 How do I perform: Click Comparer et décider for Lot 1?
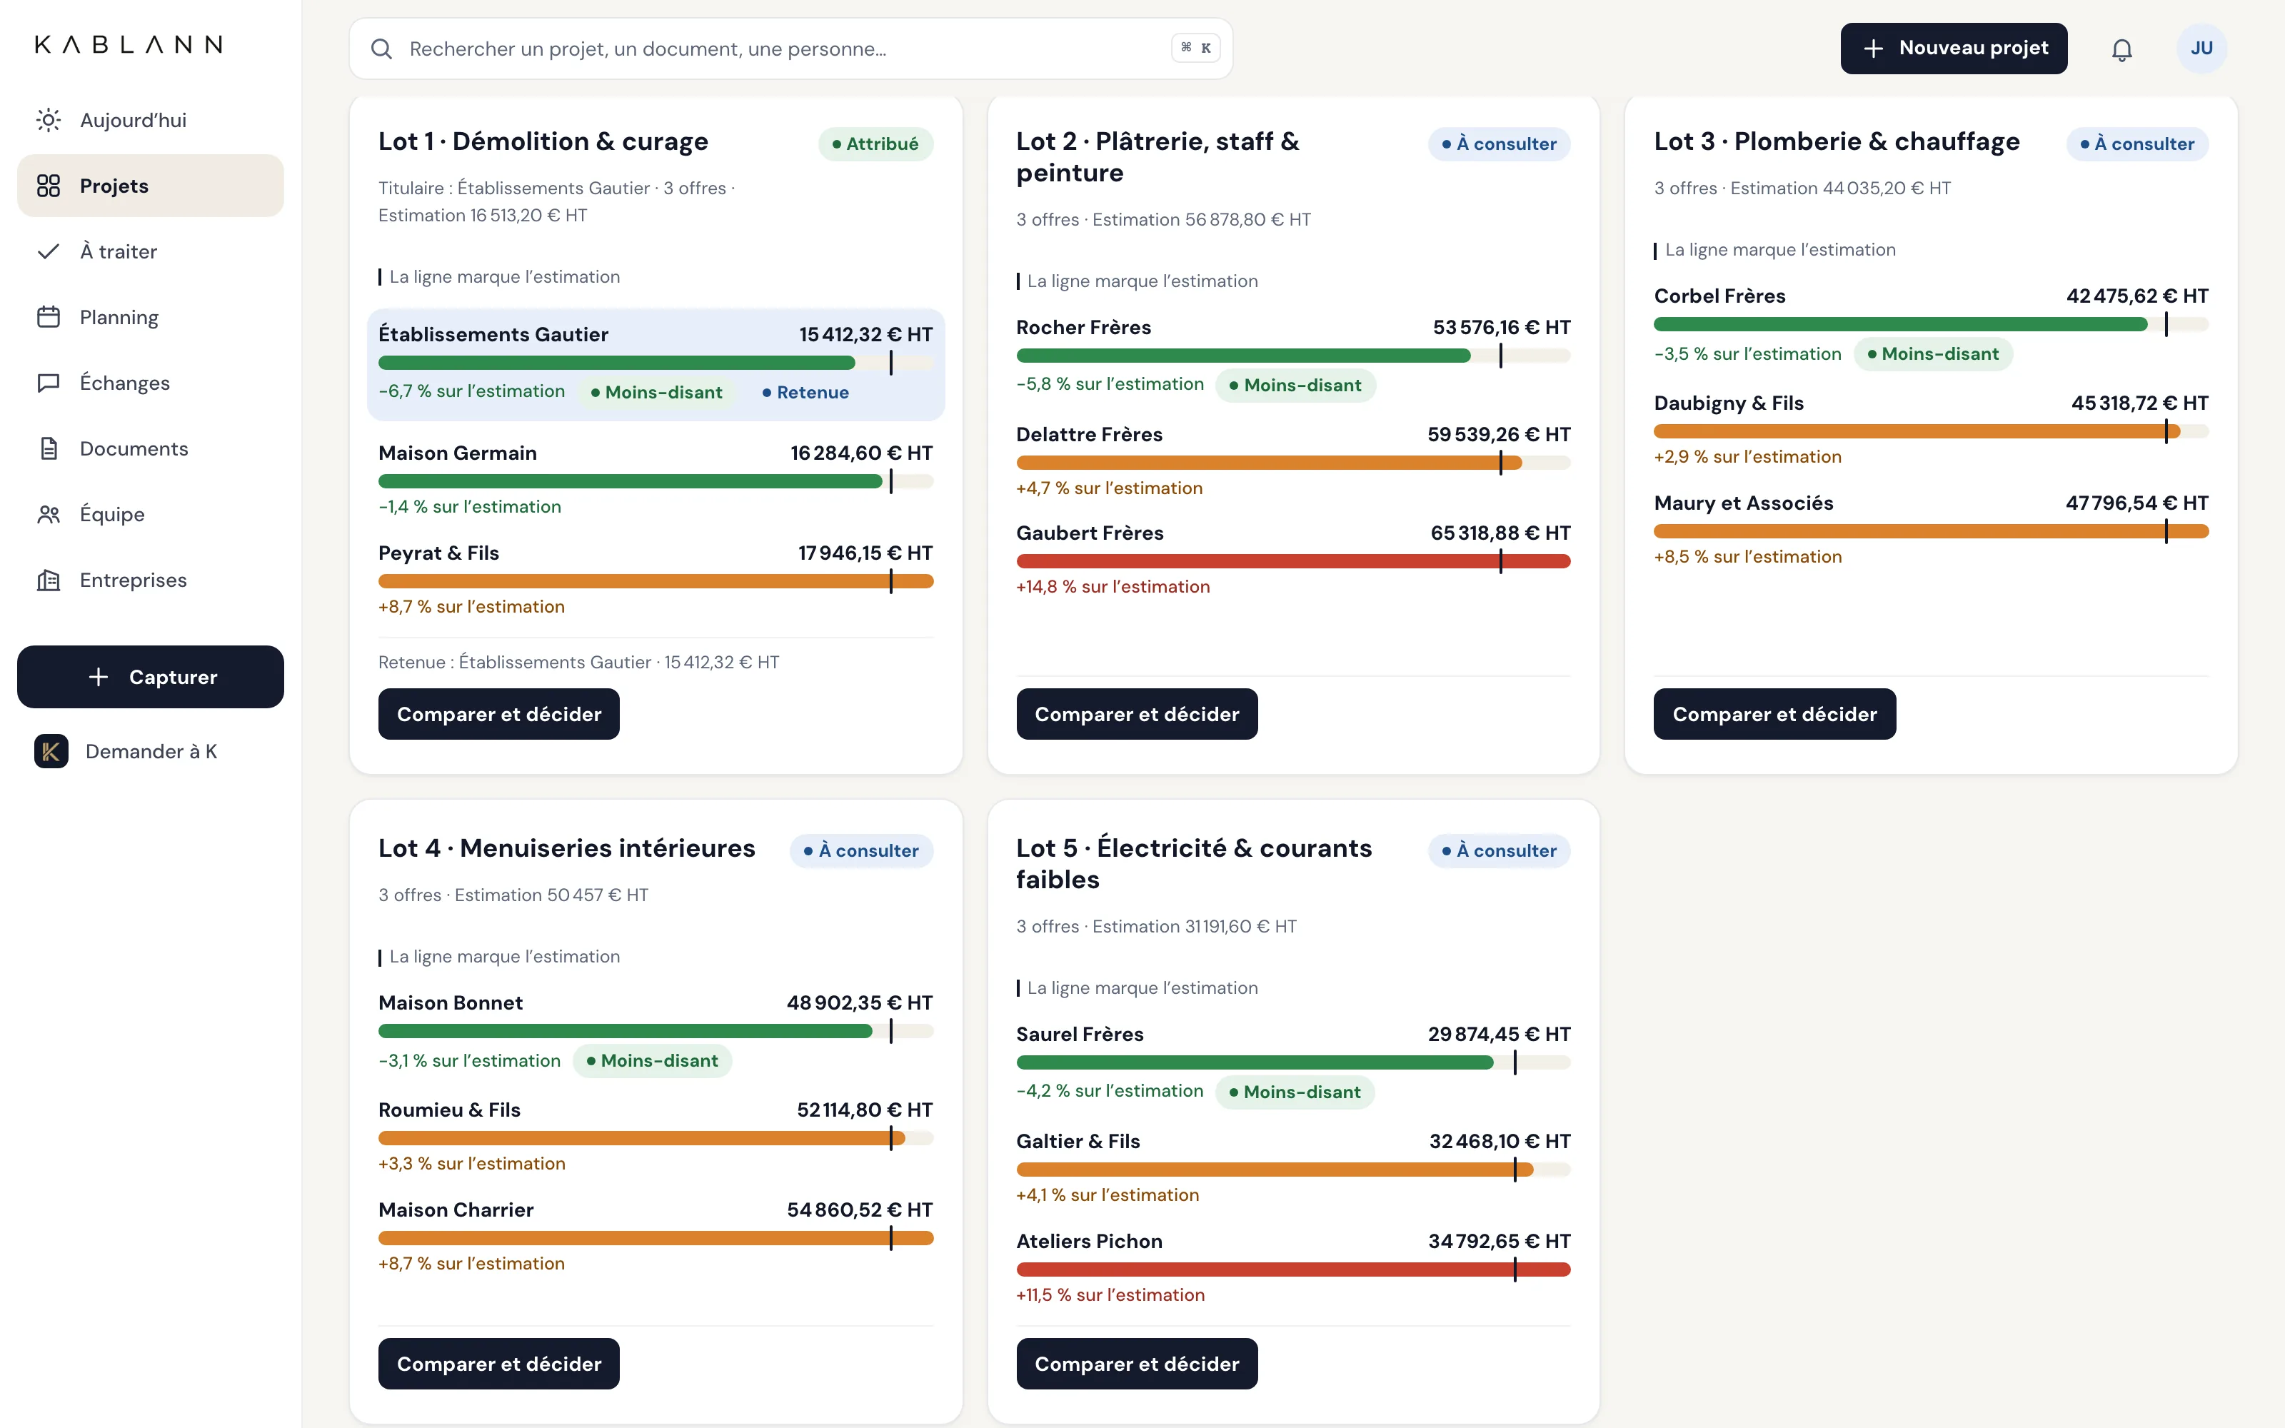pos(498,714)
